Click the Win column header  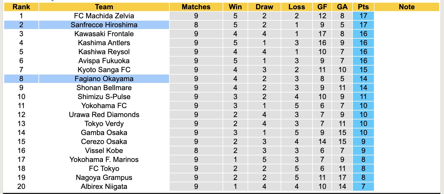tap(235, 7)
